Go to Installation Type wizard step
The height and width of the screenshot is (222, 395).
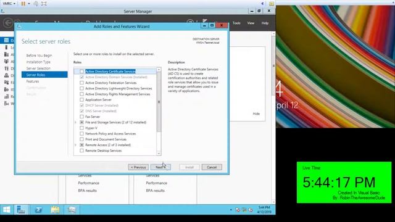(x=38, y=62)
